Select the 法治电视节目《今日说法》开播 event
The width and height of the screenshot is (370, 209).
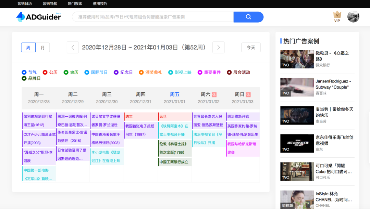pyautogui.click(x=209, y=139)
